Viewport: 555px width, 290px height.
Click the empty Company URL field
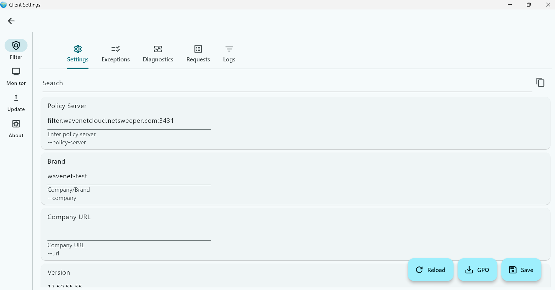click(x=129, y=232)
